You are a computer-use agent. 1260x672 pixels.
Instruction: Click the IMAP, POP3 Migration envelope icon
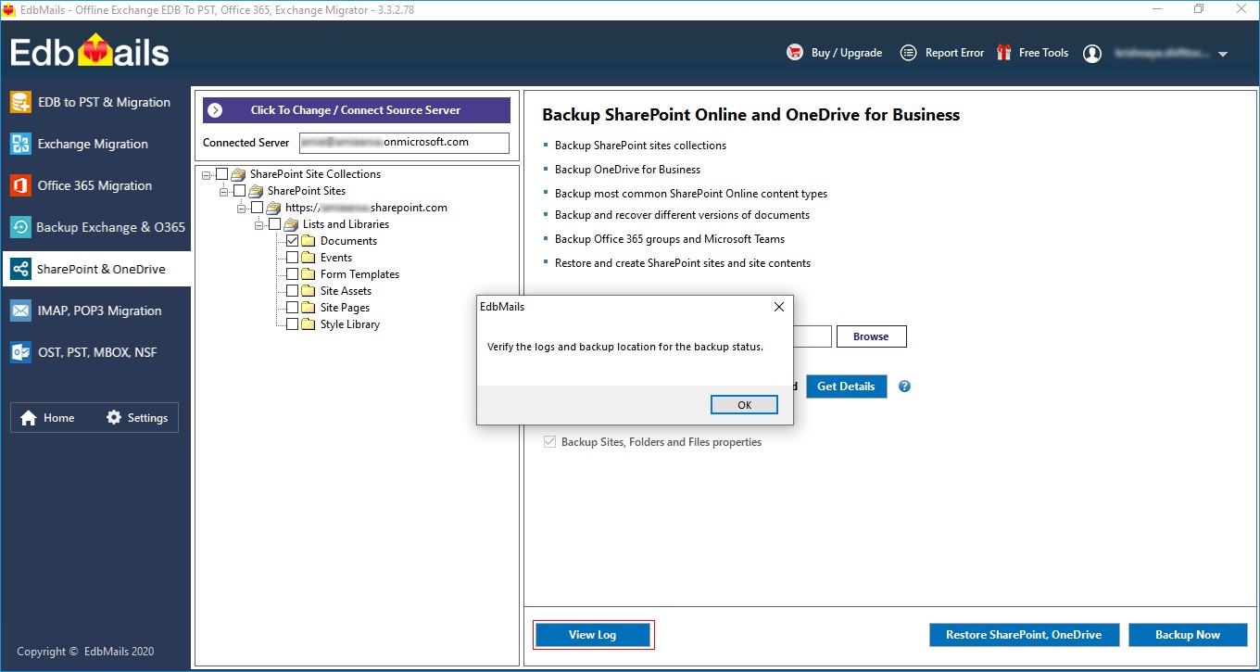[20, 311]
